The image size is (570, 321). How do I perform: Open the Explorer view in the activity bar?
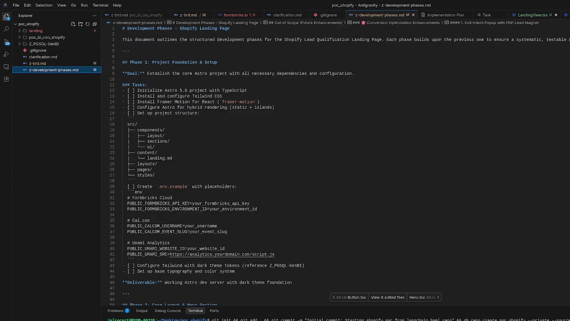(x=6, y=16)
